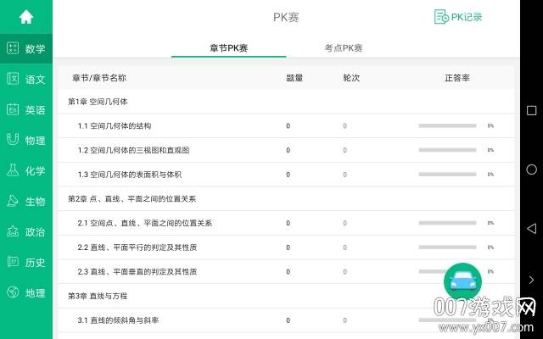Image resolution: width=543 pixels, height=339 pixels.
Task: Select 生物 microscope icon
Action: point(13,201)
